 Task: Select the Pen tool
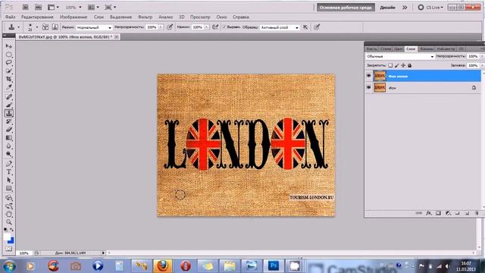coord(8,164)
